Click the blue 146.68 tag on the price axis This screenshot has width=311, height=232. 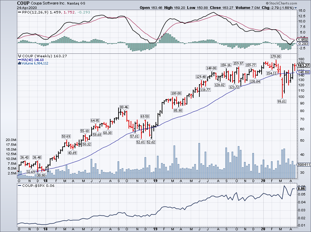[x=304, y=72]
